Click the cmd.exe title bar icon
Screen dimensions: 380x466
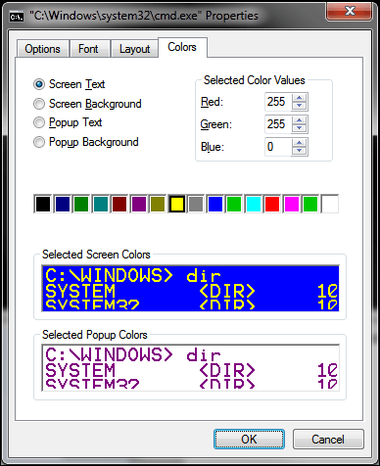click(x=17, y=17)
